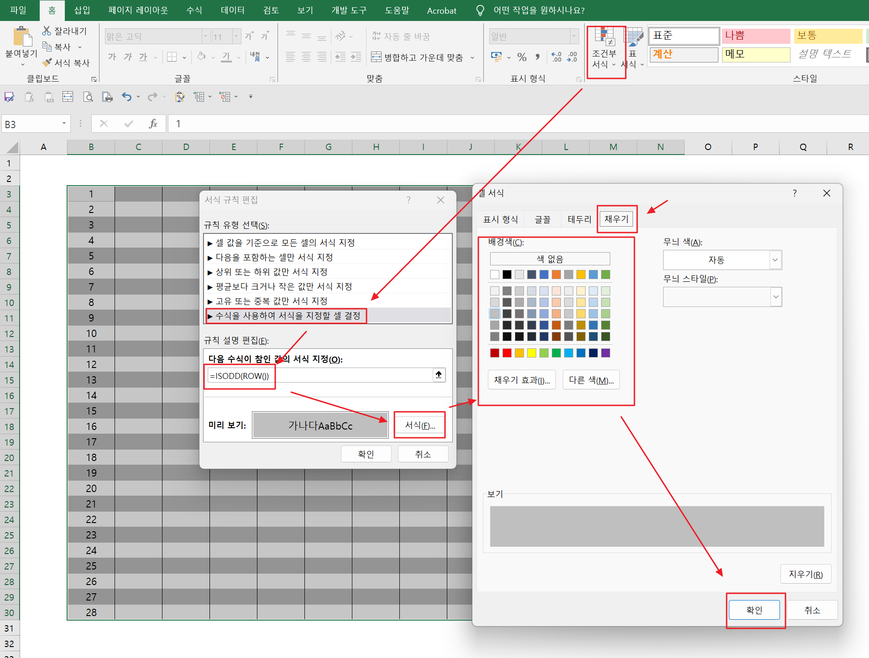Viewport: 869px width, 658px height.
Task: Click the percent style icon
Action: coord(522,57)
